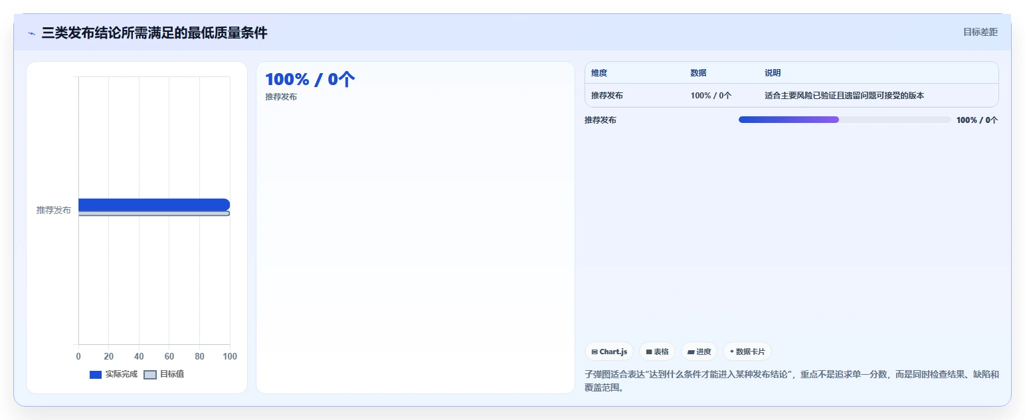Click the blue 实际完成 bar in the chart

(x=154, y=205)
